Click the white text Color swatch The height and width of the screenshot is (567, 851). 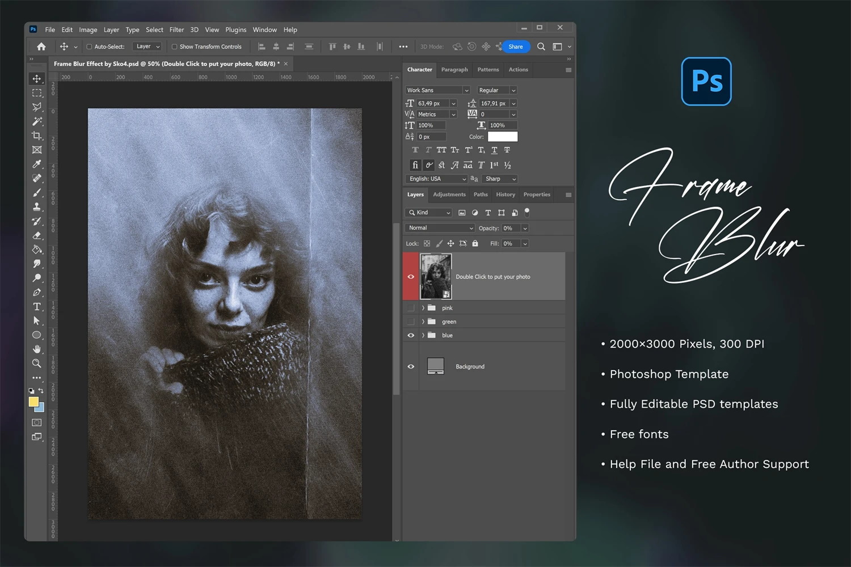click(x=503, y=137)
